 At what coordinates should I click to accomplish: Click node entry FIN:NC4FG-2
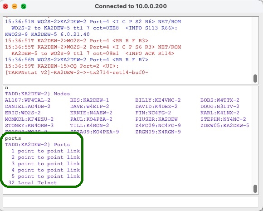153,113
